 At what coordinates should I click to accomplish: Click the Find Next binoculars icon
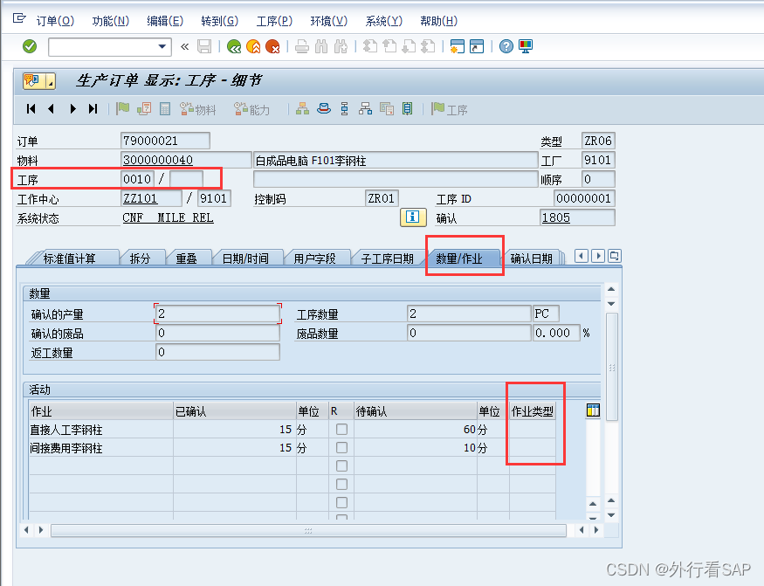tap(341, 47)
